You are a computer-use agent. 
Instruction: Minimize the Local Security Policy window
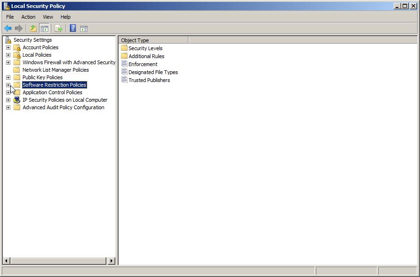(x=397, y=6)
